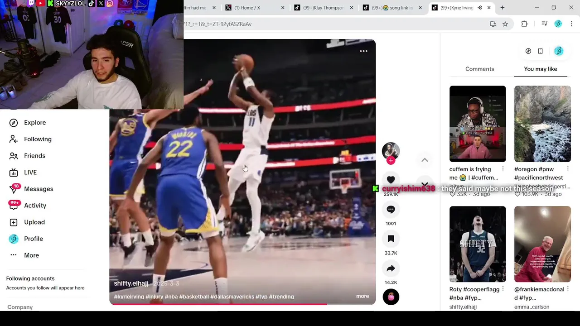Viewport: 580px width, 326px height.
Task: Open the 'cuffem is frying me' video thumbnail
Action: click(x=478, y=124)
